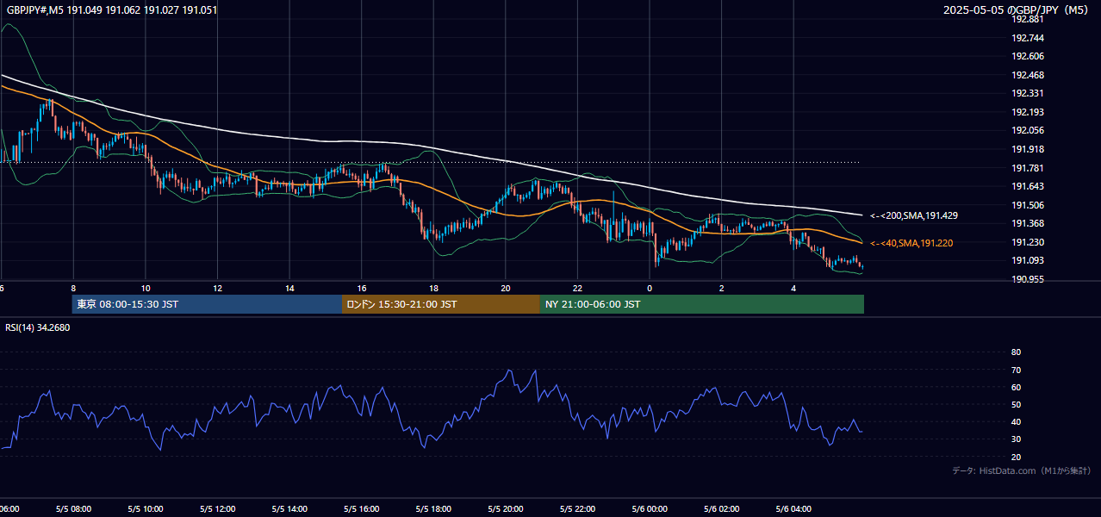Click RSI scale value 30
The width and height of the screenshot is (1101, 517).
pyautogui.click(x=1016, y=439)
